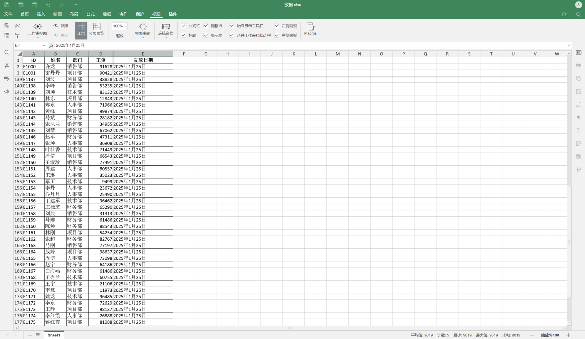Uncheck the Gridlines (网格线) checkbox
Viewport: 585px width, 339px height.
pyautogui.click(x=206, y=26)
